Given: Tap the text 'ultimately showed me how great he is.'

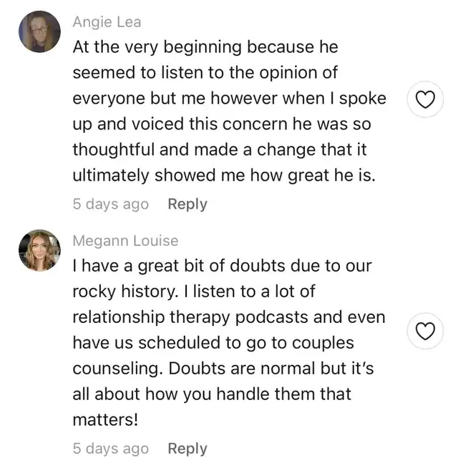Looking at the screenshot, I should pyautogui.click(x=224, y=175).
